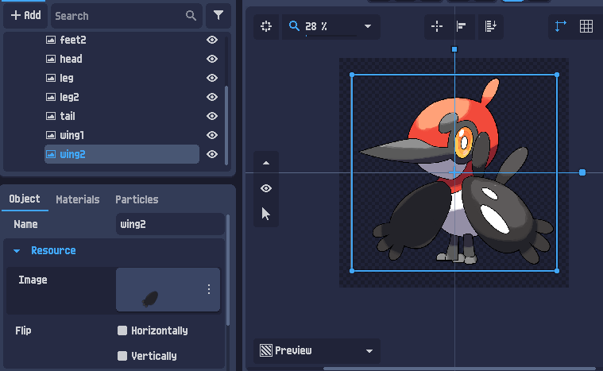Screen dimensions: 603x371
Task: Edit the Name field wing2
Action: click(170, 224)
